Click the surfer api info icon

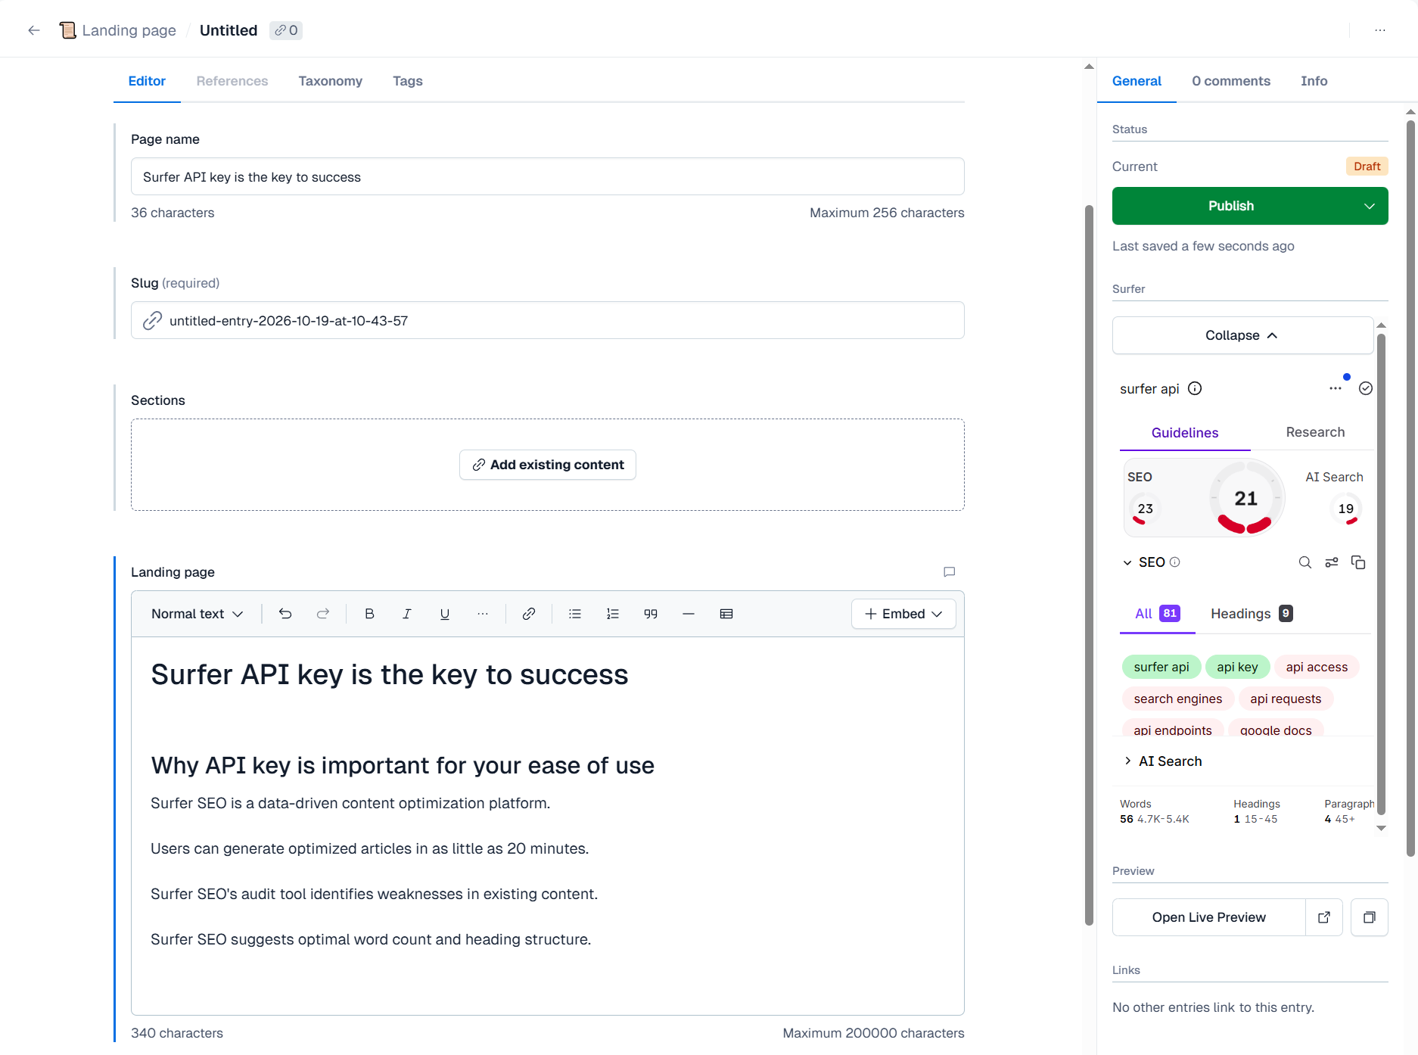[x=1195, y=388]
